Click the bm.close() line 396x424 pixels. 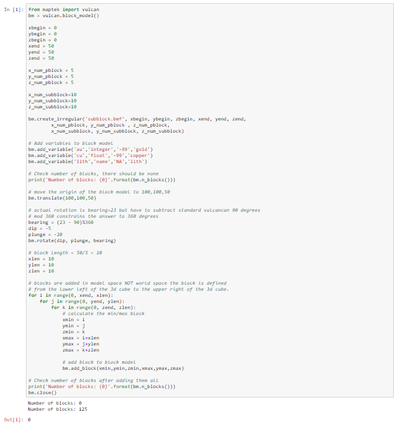tap(42, 392)
